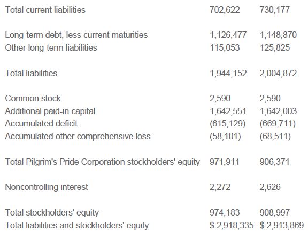The height and width of the screenshot is (239, 308).
Task: Click the Other long-term liabilities label
Action: (51, 48)
